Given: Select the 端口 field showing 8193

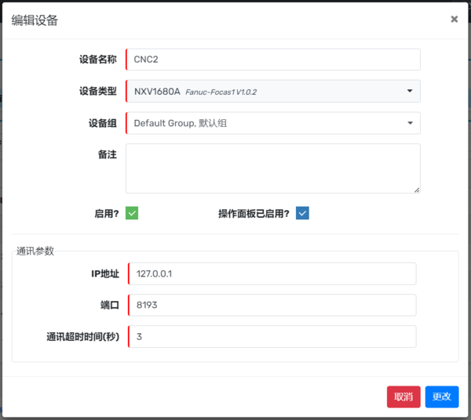Looking at the screenshot, I should (272, 305).
